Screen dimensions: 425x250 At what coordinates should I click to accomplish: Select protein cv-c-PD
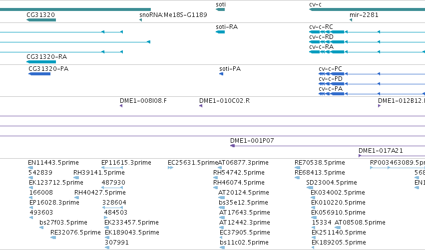pos(372,84)
